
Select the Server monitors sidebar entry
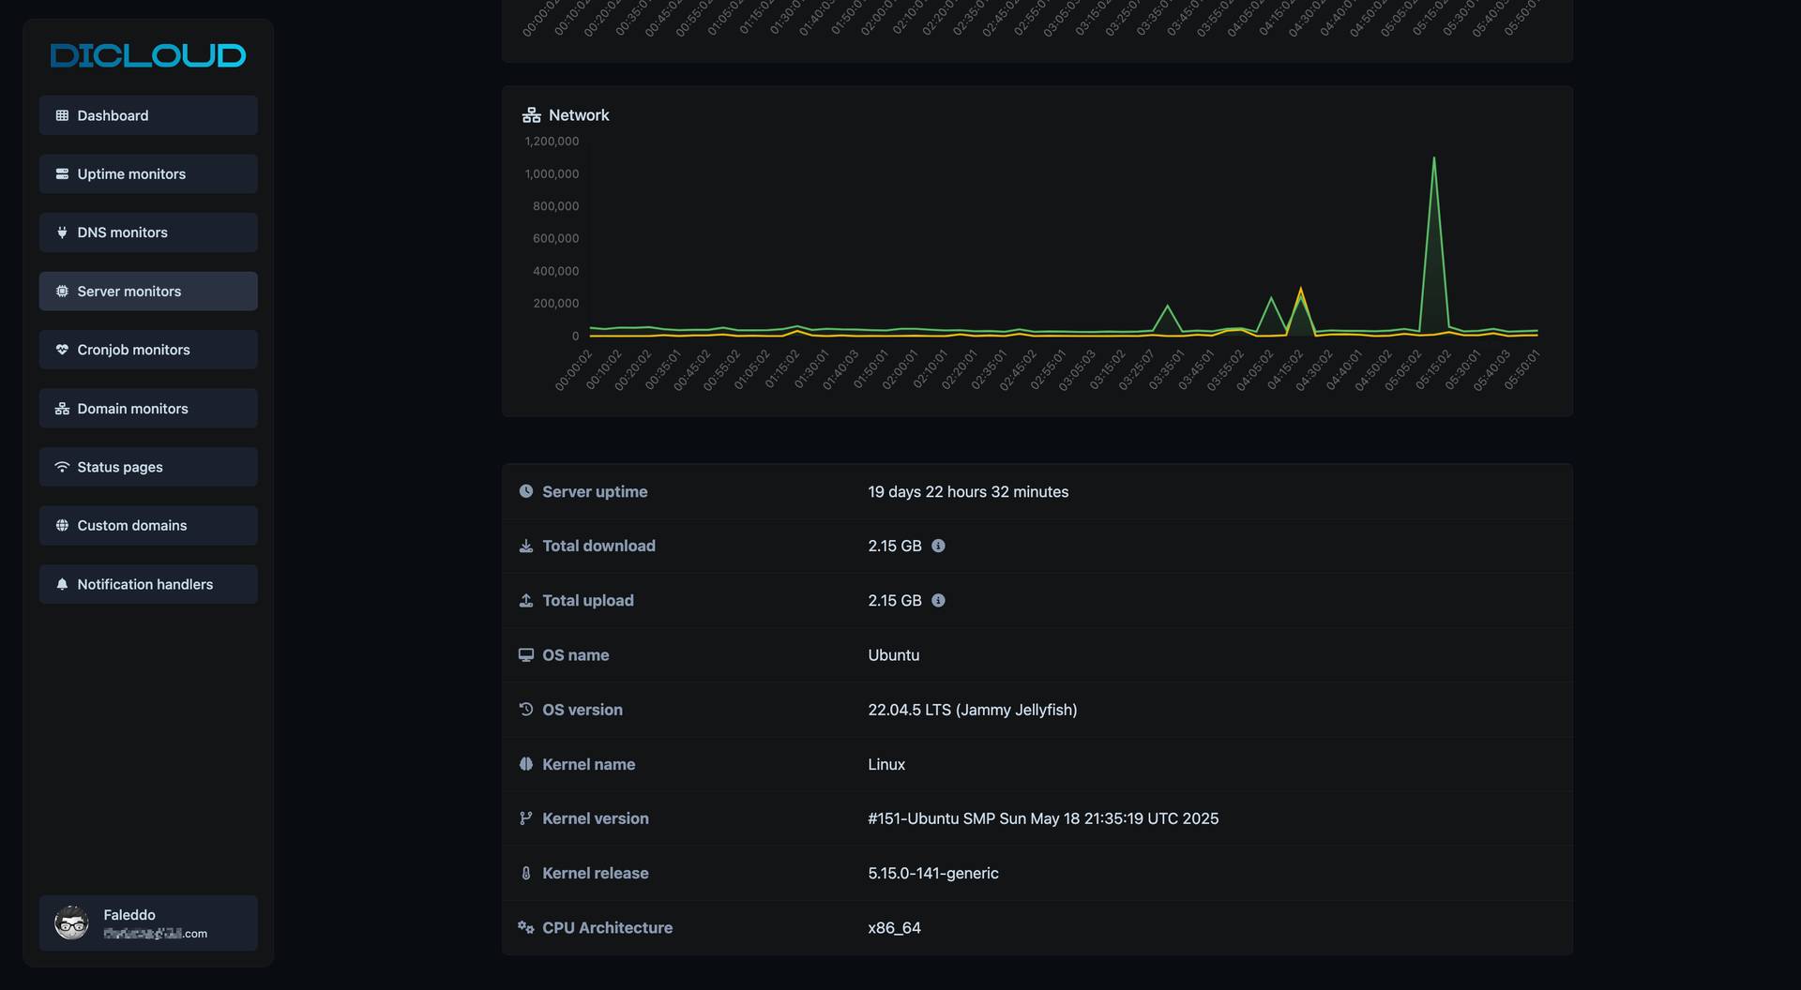[x=129, y=291]
